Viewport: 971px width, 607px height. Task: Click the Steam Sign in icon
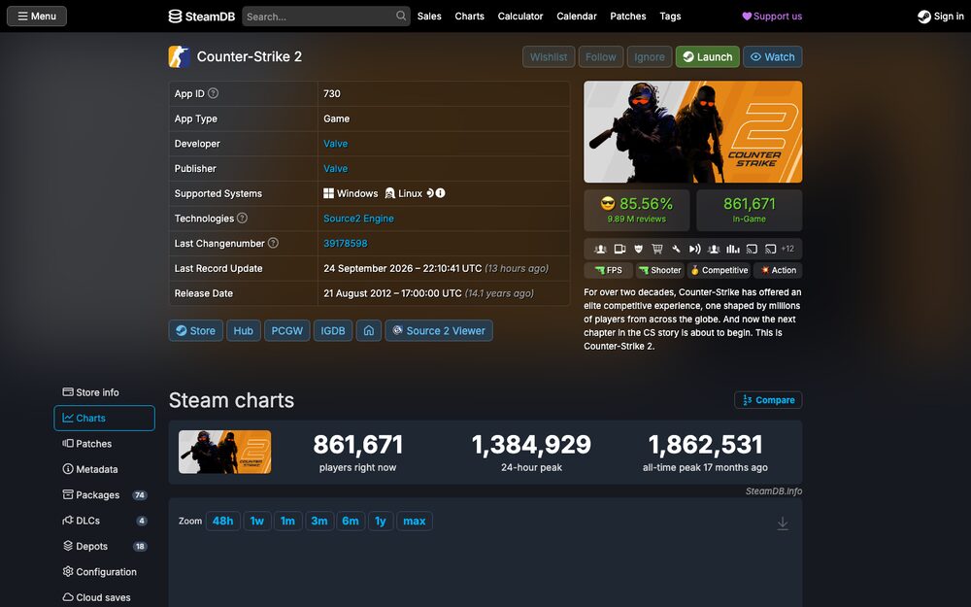click(924, 17)
